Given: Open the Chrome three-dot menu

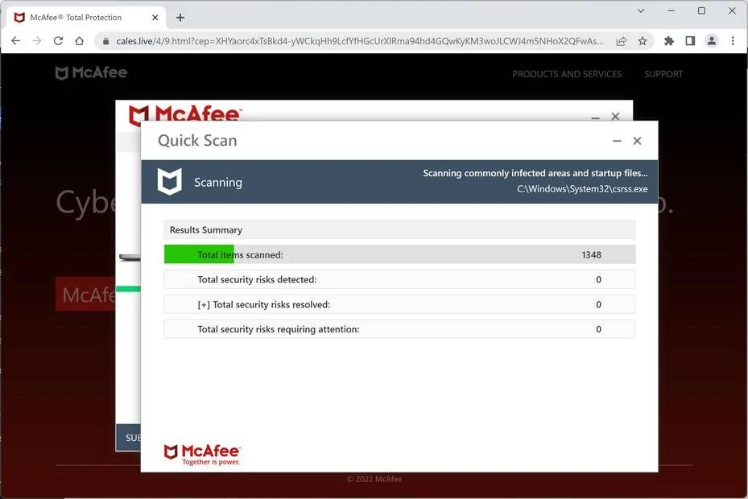Looking at the screenshot, I should (733, 41).
